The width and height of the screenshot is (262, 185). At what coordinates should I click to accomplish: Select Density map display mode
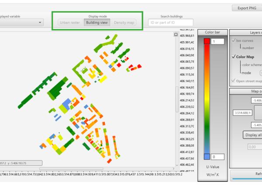click(124, 23)
